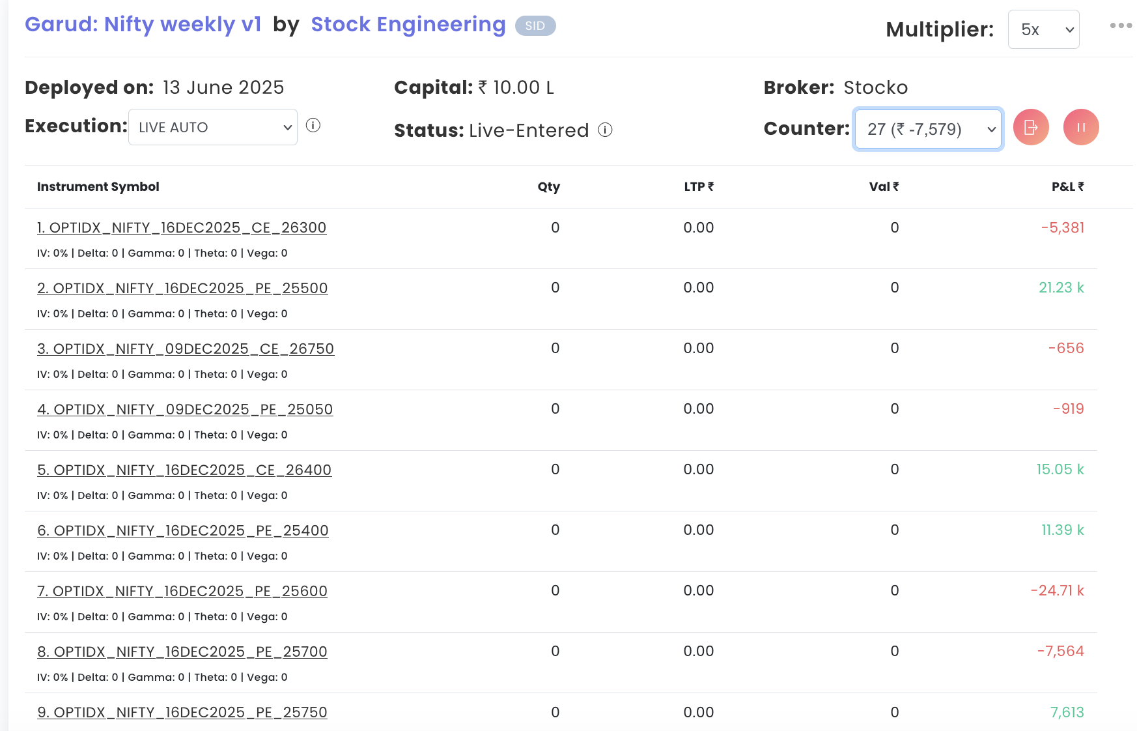The width and height of the screenshot is (1137, 731).
Task: Click the Instrument Symbol column header
Action: 98,187
